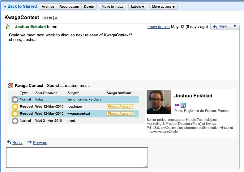Go back to Starred
Image resolution: width=244 pixels, height=172 pixels.
(x=20, y=6)
